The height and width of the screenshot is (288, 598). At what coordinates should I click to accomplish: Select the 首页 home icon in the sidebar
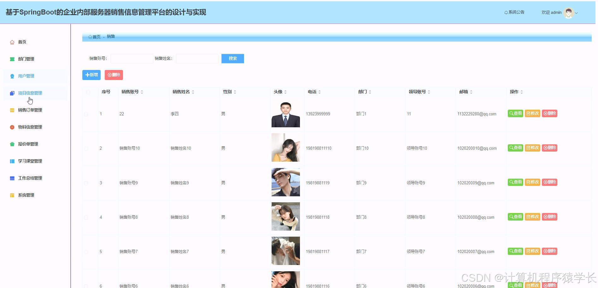[x=12, y=42]
